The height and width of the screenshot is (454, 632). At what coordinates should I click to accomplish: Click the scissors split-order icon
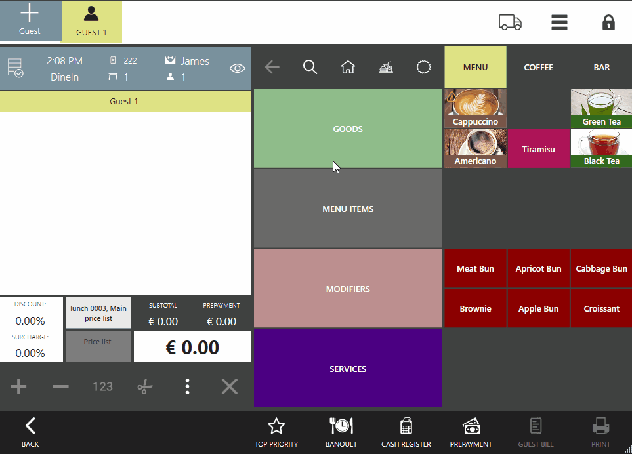(x=144, y=386)
